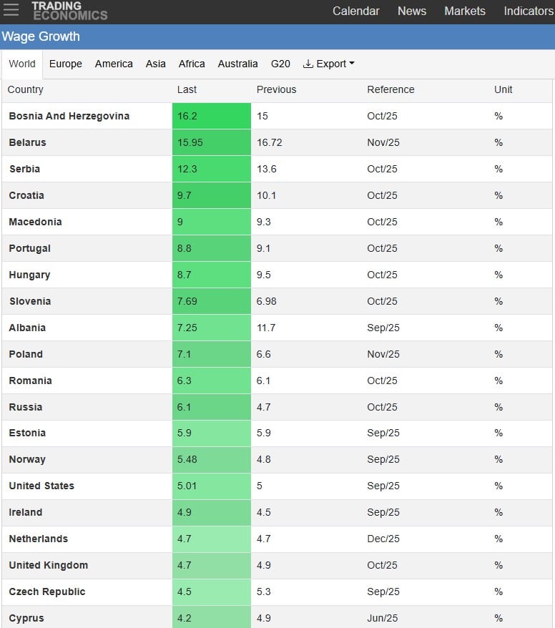This screenshot has height=628, width=555.
Task: Click the Belarus country link
Action: point(27,142)
